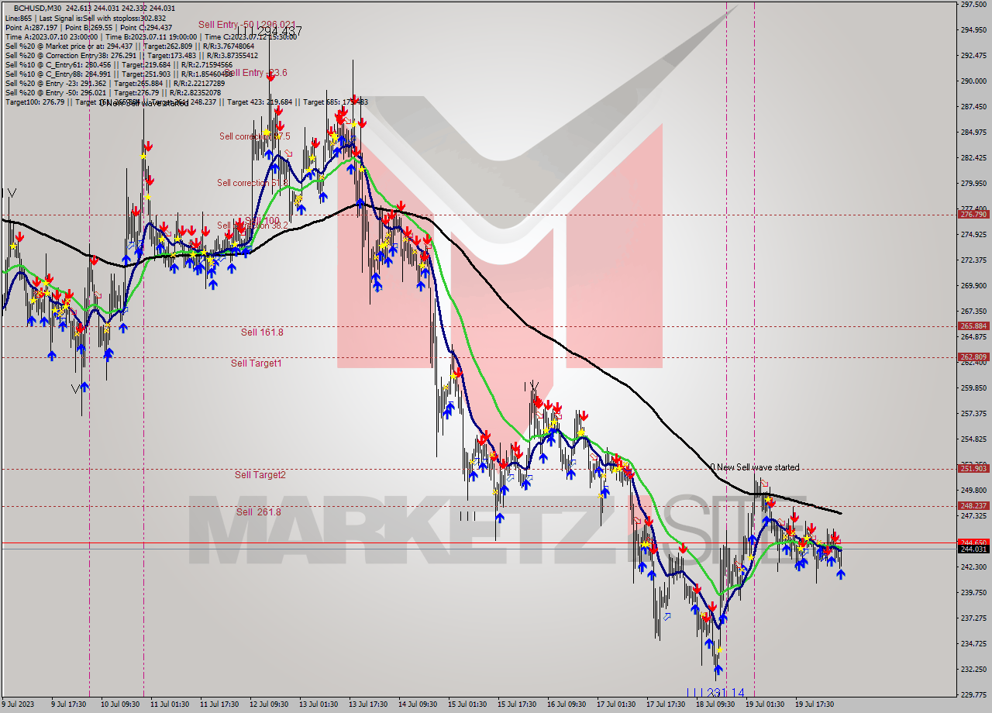Click the '19 Jul 01:30' time axis label
Image resolution: width=992 pixels, height=713 pixels.
coord(765,704)
